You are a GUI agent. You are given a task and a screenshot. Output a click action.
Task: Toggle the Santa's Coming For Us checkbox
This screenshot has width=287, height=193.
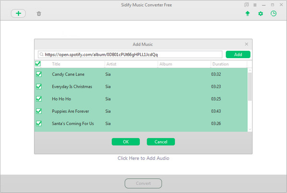point(39,123)
